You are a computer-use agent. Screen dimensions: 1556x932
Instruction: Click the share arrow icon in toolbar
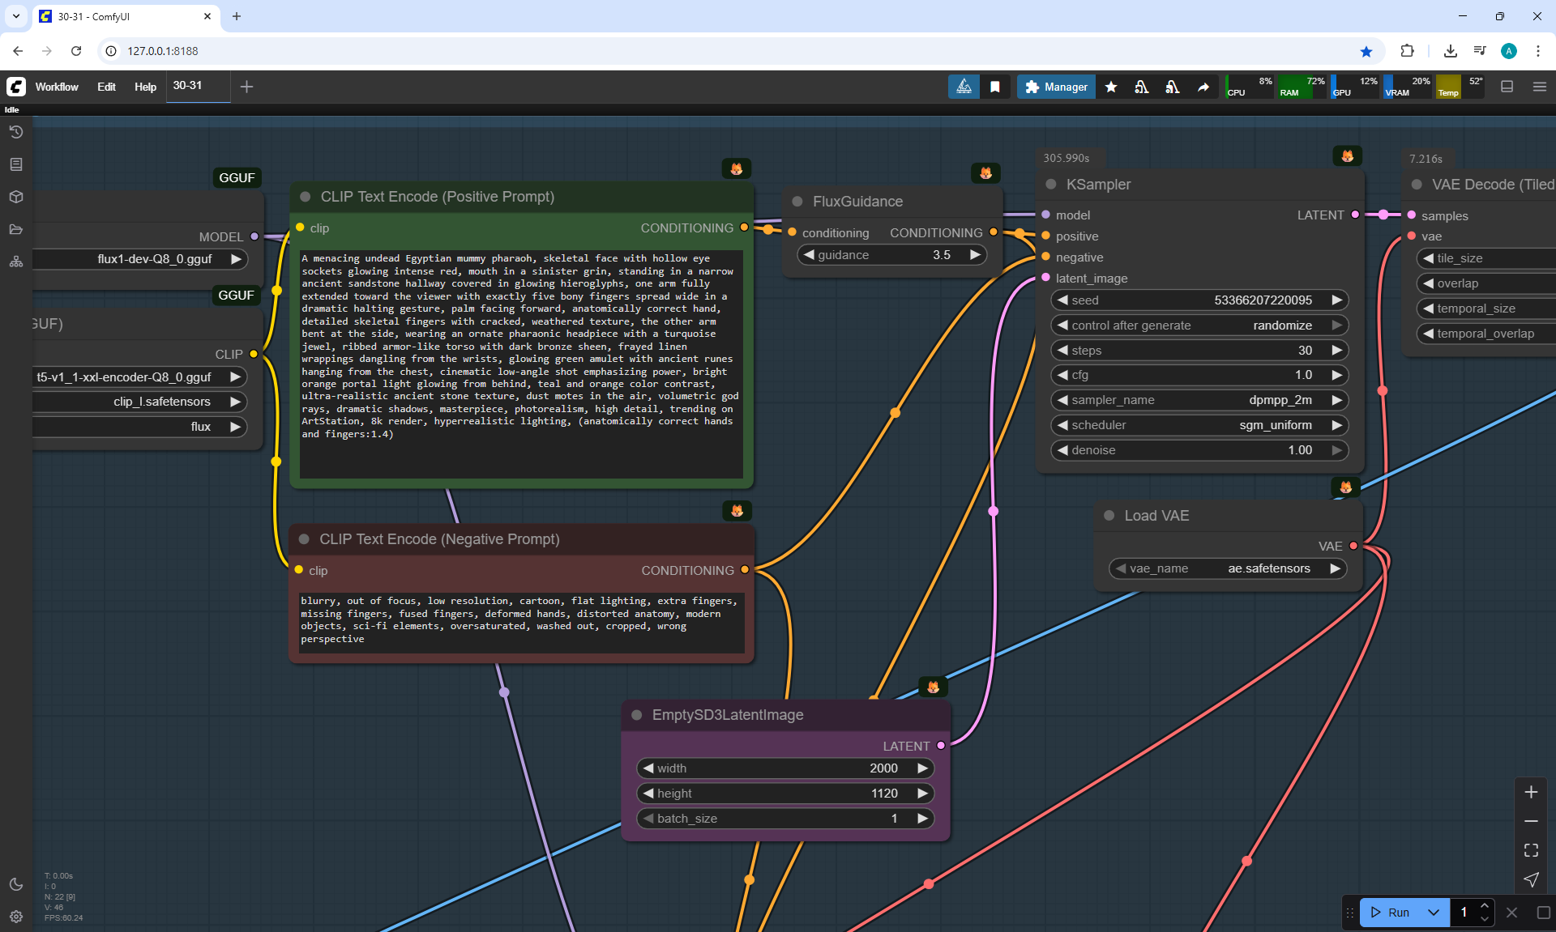tap(1203, 87)
